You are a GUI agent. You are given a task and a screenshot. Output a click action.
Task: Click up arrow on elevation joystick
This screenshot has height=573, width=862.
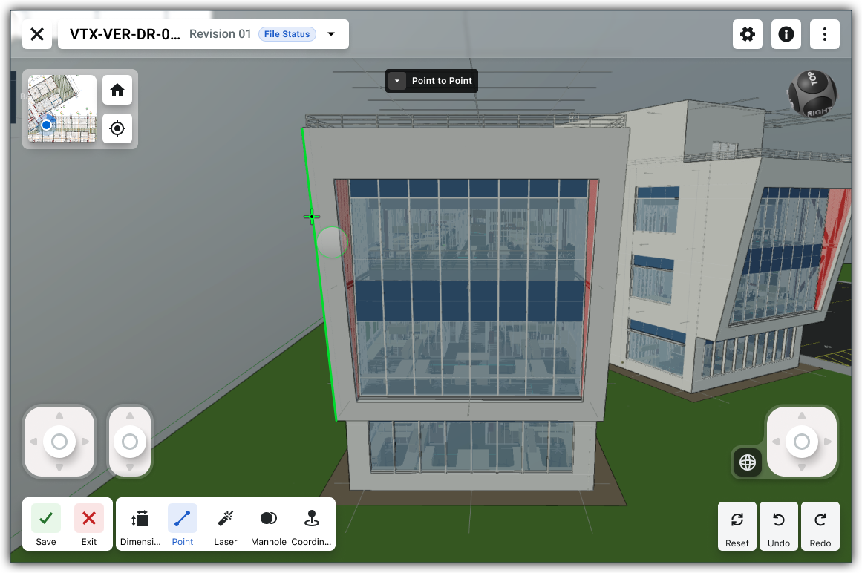[x=130, y=416]
